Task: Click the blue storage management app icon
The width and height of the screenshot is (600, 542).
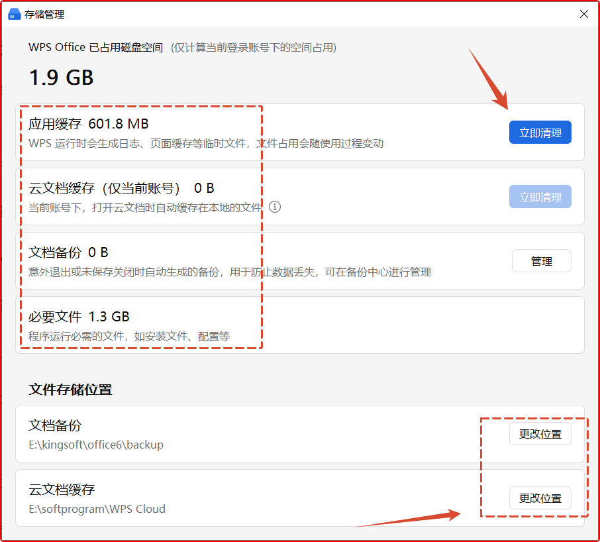Action: point(14,15)
